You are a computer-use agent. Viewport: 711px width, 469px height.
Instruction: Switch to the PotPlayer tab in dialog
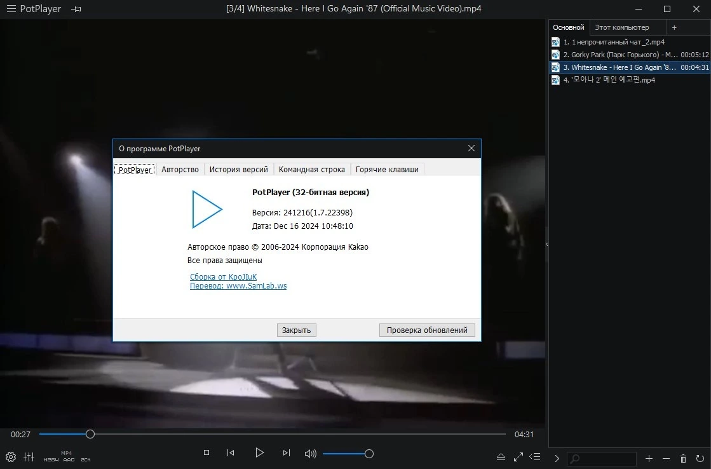click(x=135, y=170)
